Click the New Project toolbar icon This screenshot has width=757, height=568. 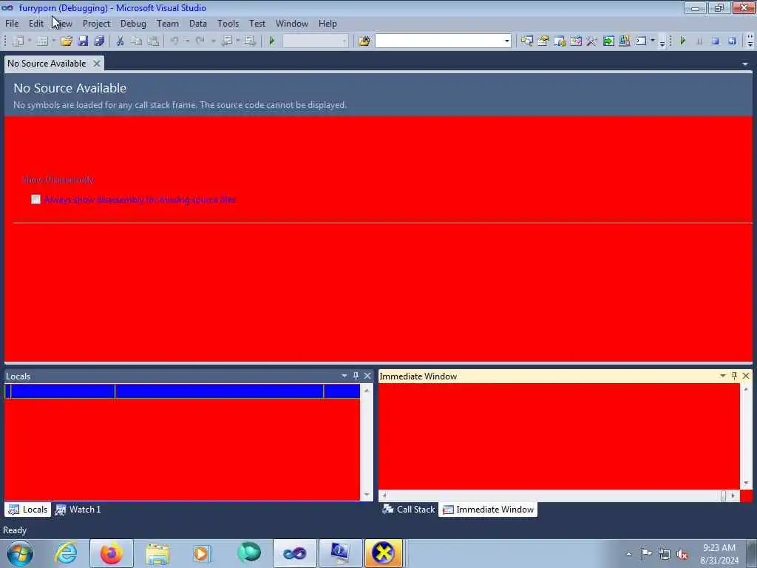(x=18, y=41)
